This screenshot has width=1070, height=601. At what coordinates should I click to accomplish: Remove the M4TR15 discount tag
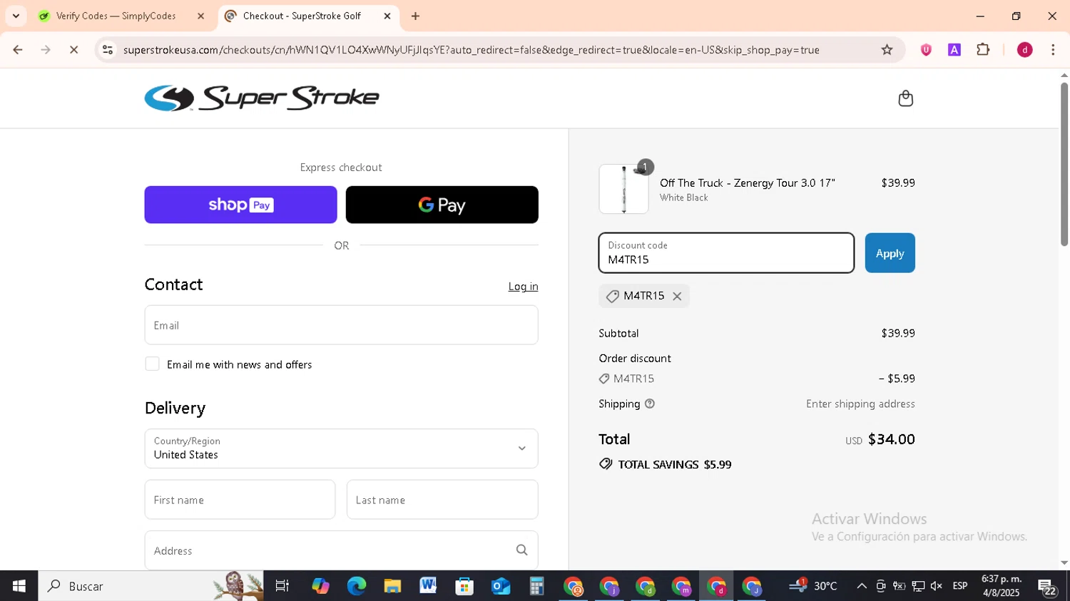(x=677, y=296)
